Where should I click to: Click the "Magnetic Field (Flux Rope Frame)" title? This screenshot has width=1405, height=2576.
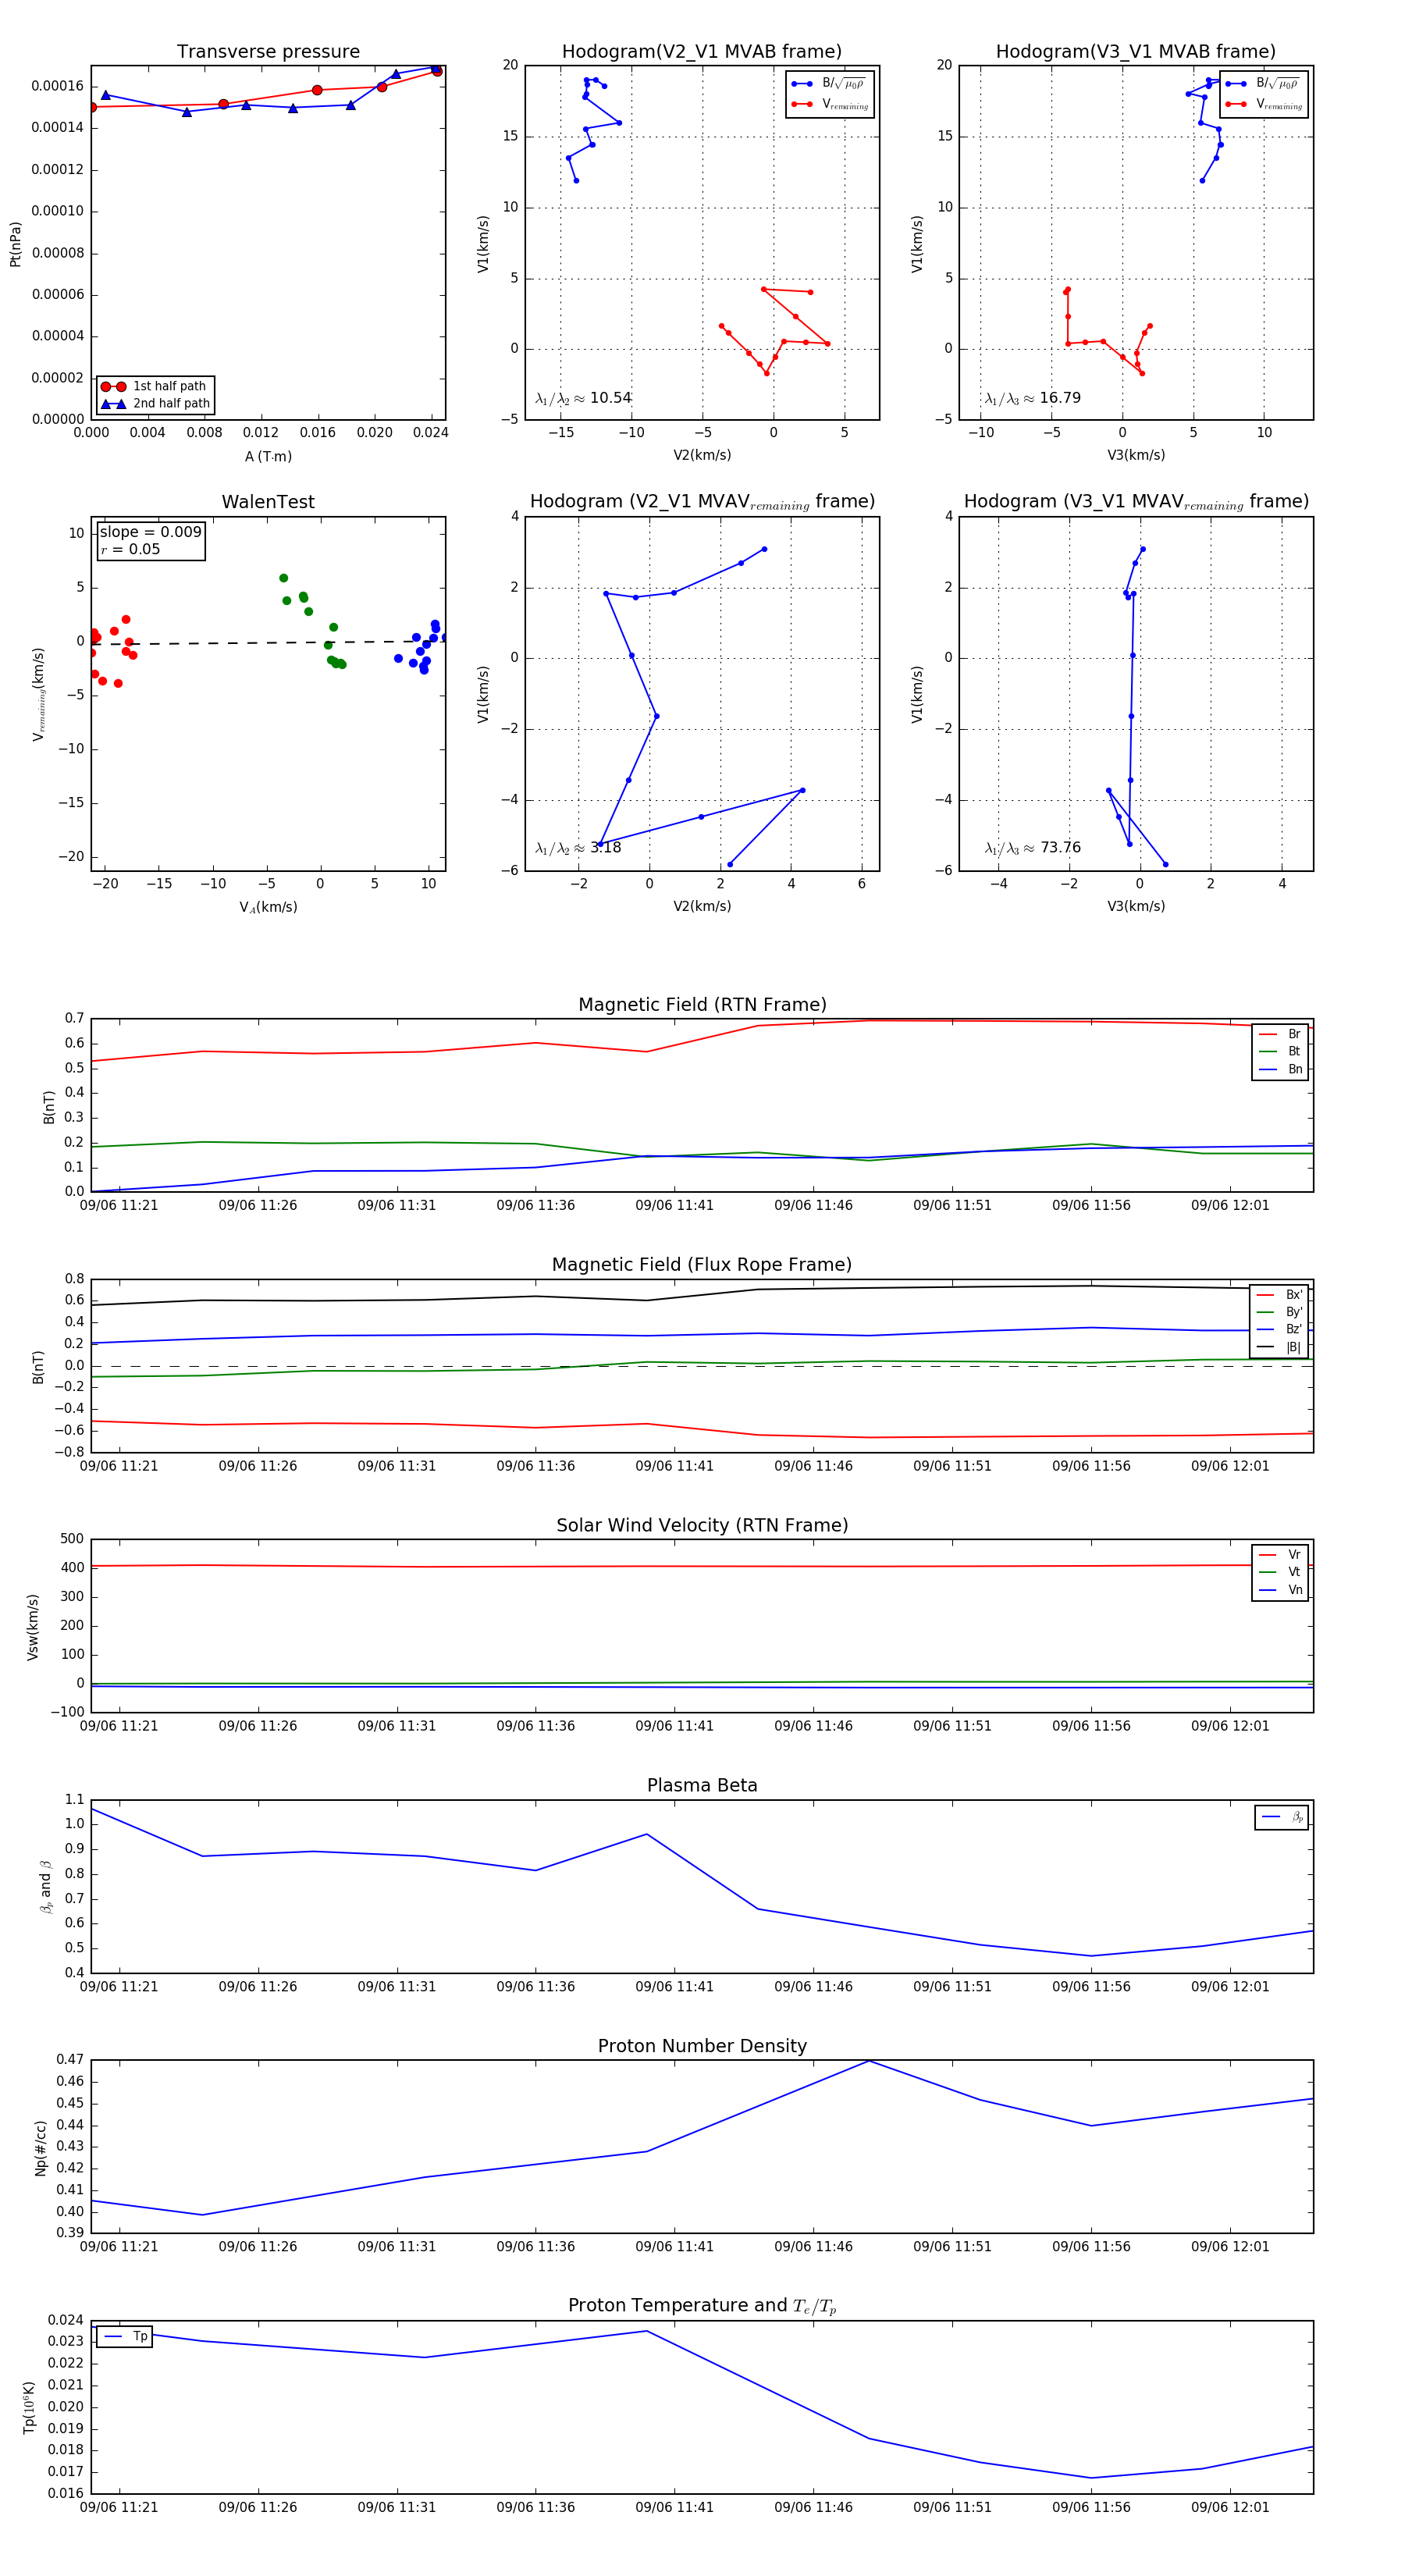pos(702,1265)
